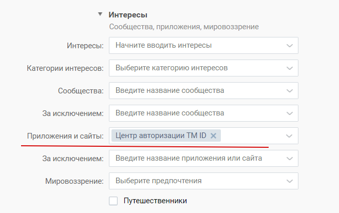Open chevron of the Интересы field

(x=290, y=45)
